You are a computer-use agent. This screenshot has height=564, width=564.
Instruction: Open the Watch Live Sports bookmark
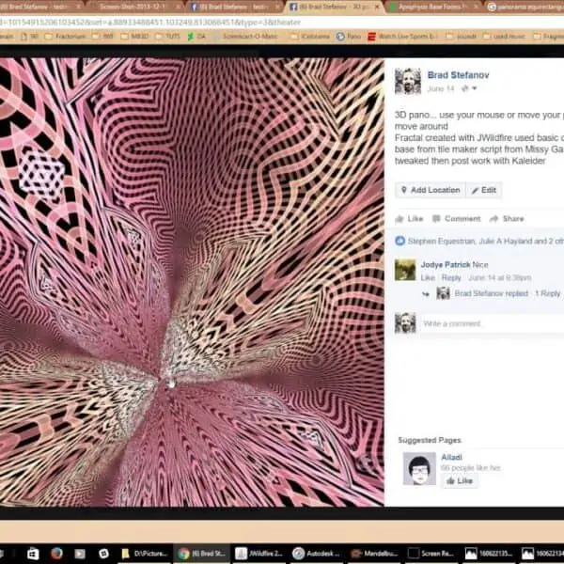point(403,37)
